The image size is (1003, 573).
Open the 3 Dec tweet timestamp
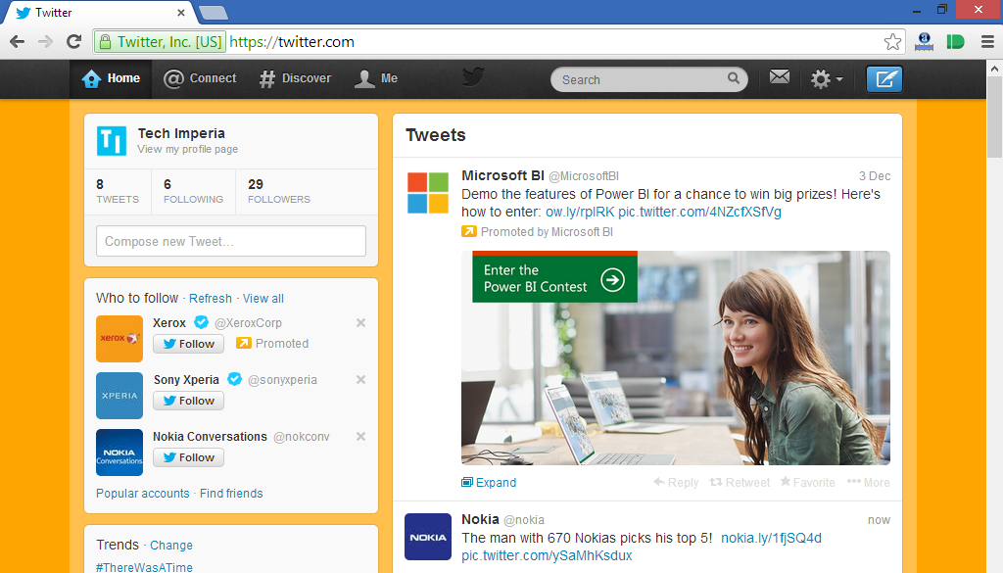click(x=875, y=176)
